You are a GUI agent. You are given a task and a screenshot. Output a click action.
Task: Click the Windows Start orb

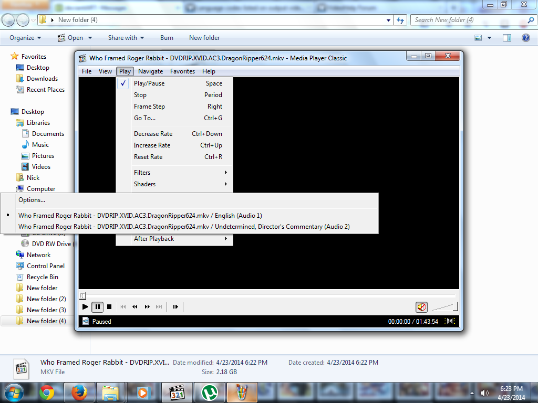click(14, 393)
